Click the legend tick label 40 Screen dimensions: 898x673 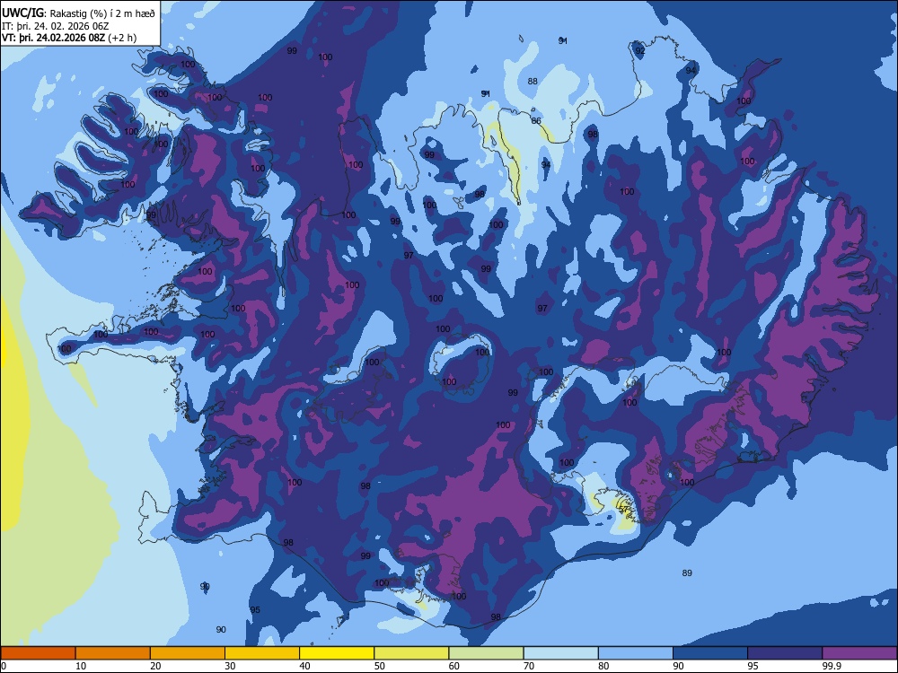(x=305, y=666)
